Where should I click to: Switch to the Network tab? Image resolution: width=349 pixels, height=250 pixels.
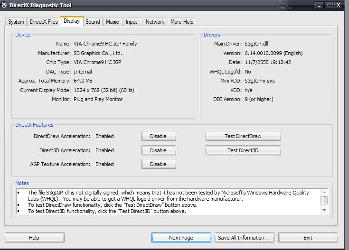(155, 22)
